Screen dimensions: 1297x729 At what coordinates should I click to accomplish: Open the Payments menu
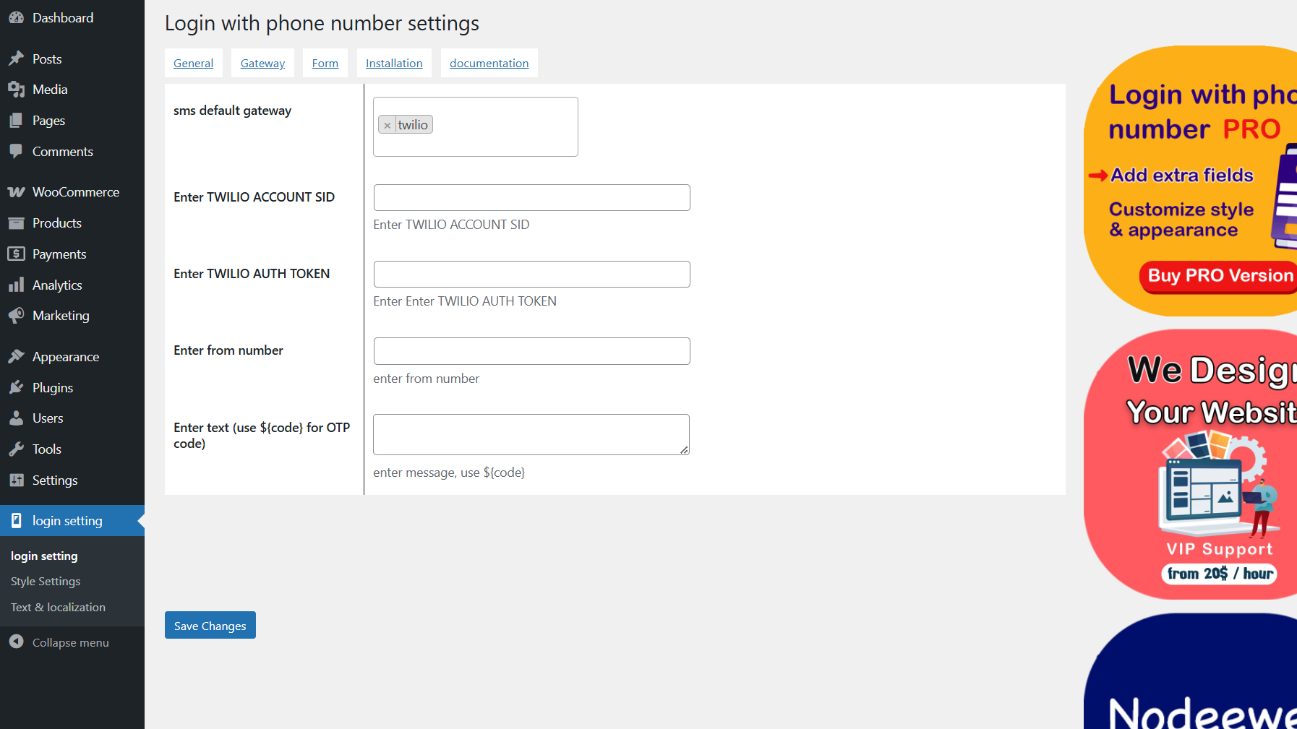coord(72,254)
